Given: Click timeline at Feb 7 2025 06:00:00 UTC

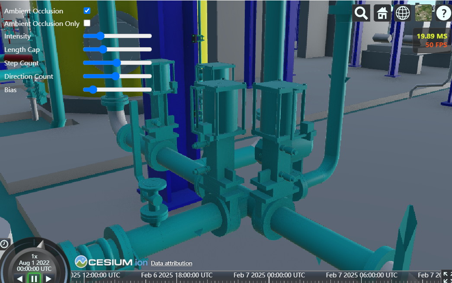Looking at the screenshot, I should (x=362, y=275).
